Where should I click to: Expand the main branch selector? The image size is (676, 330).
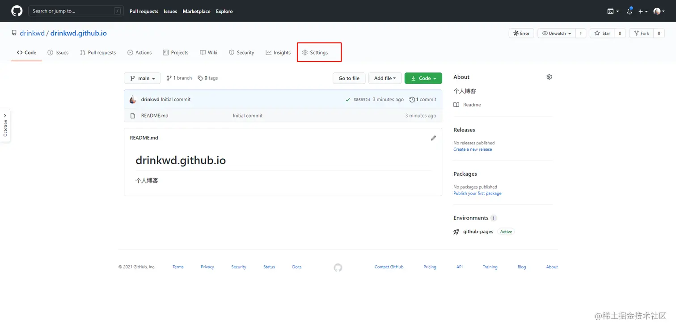click(x=142, y=78)
